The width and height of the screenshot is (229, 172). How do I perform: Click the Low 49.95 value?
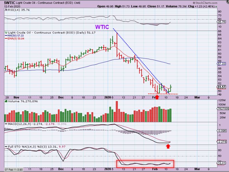point(138,6)
